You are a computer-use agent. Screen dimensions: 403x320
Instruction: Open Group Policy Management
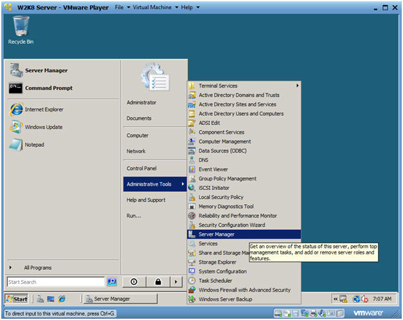[244, 178]
